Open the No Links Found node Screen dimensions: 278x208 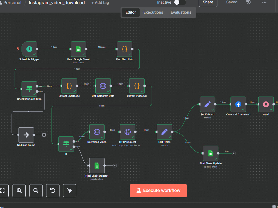click(x=26, y=135)
